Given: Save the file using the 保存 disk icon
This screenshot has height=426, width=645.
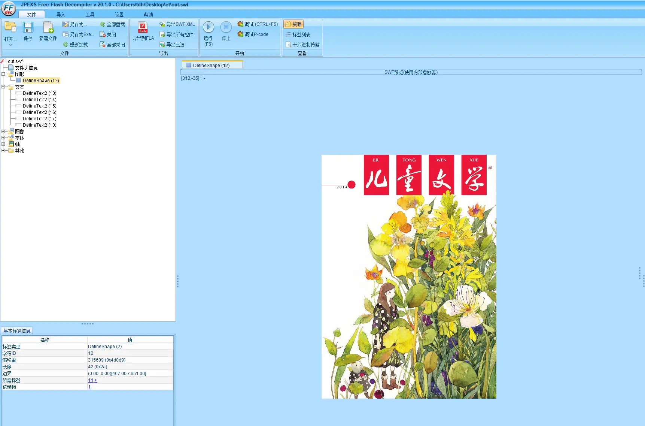Looking at the screenshot, I should [x=28, y=31].
